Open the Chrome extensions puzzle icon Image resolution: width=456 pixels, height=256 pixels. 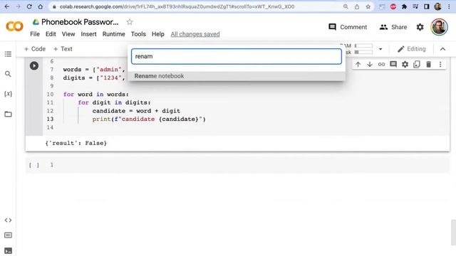coord(404,6)
